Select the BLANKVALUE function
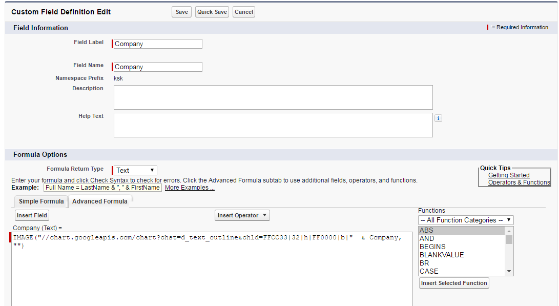The image size is (559, 306). coord(442,255)
